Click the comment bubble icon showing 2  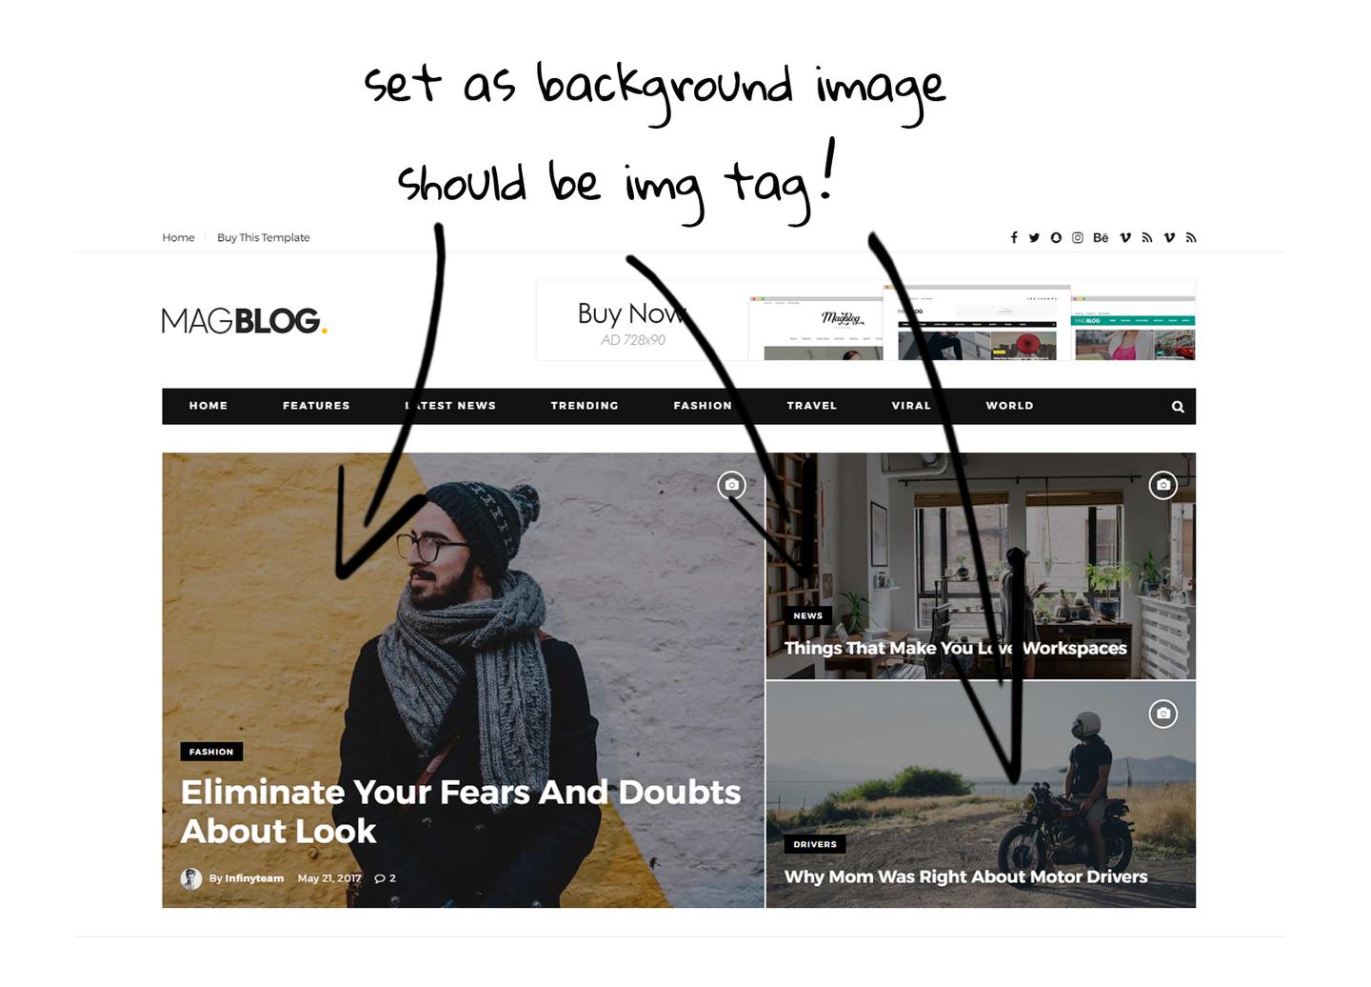pyautogui.click(x=380, y=878)
